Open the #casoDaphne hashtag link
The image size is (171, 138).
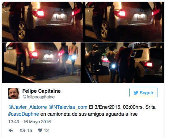click(x=23, y=114)
